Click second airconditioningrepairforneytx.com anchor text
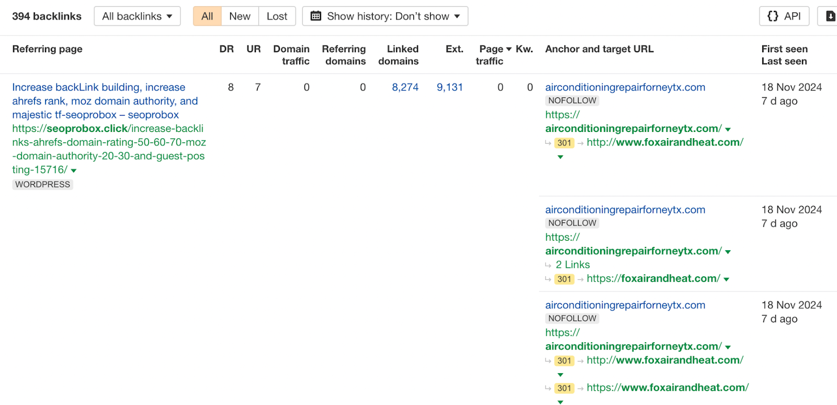The height and width of the screenshot is (405, 837). click(625, 210)
